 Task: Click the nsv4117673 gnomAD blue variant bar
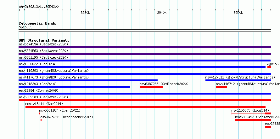88,80
